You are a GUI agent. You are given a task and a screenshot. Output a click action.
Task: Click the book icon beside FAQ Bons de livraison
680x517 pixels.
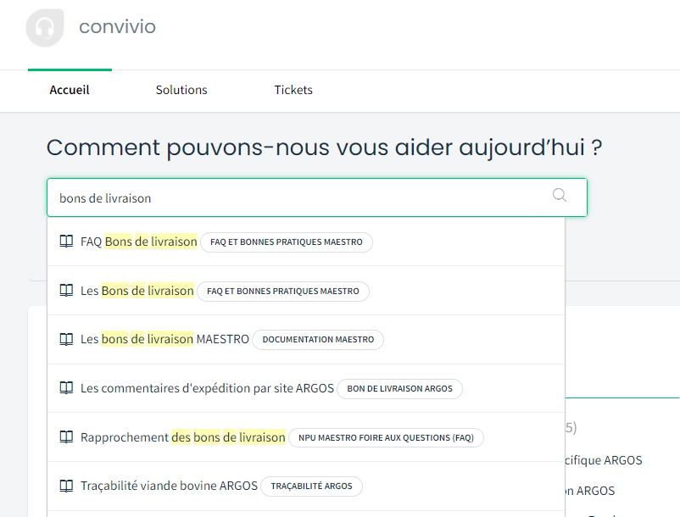(x=66, y=241)
